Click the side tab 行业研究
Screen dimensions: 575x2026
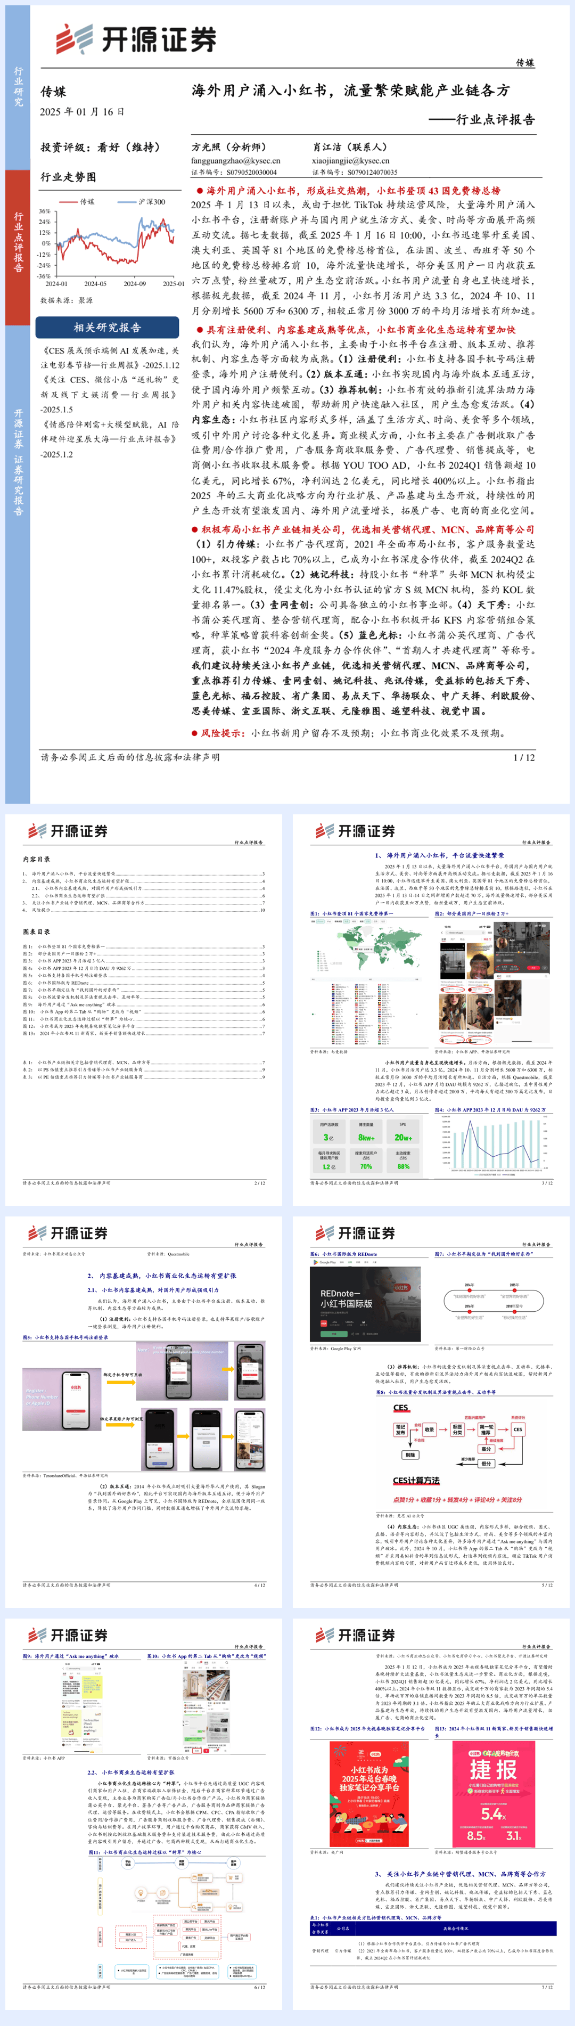(x=18, y=86)
